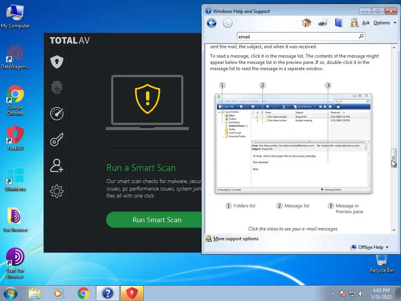Browse Help using the book icon
The height and width of the screenshot is (301, 401).
click(339, 23)
